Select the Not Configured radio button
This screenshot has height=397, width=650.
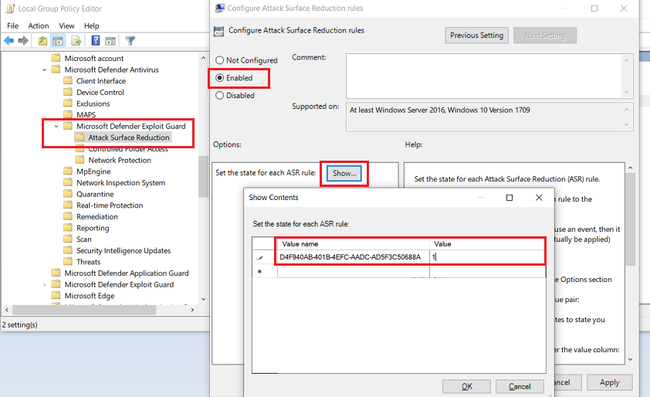pos(220,60)
